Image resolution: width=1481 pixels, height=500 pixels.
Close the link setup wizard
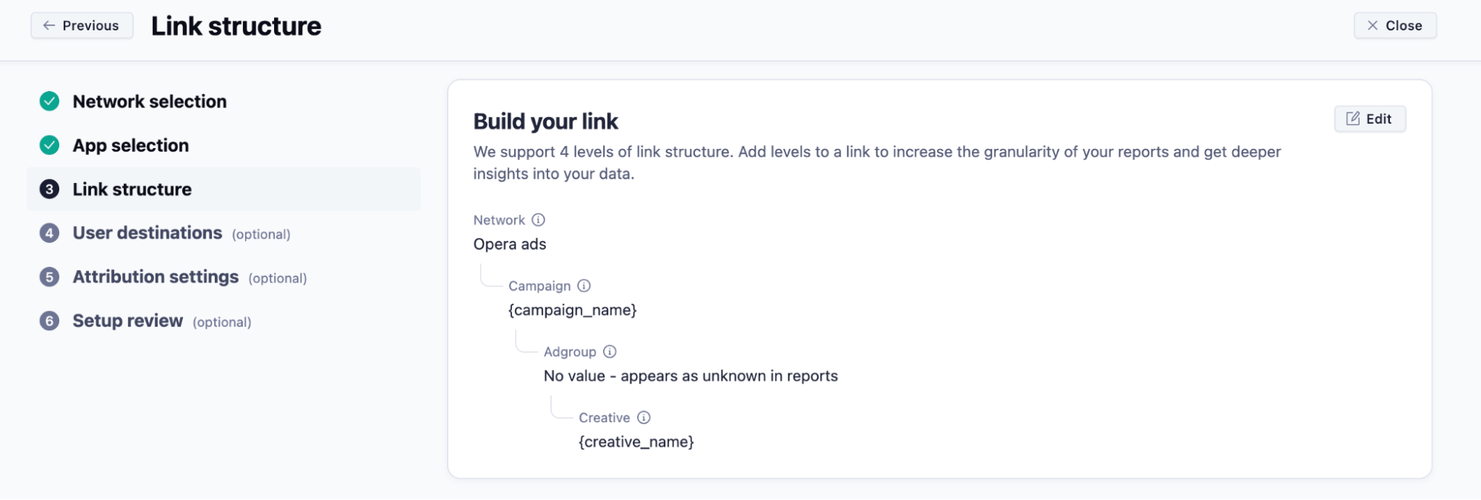[1394, 26]
